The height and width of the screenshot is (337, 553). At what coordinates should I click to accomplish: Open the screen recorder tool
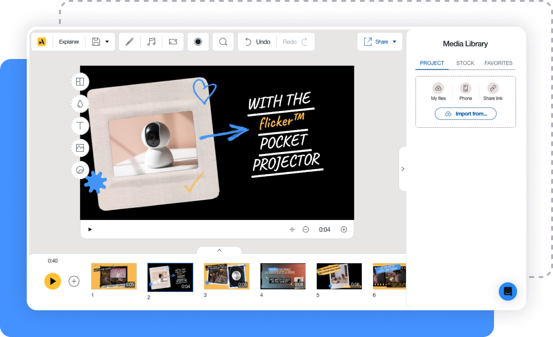pos(198,41)
